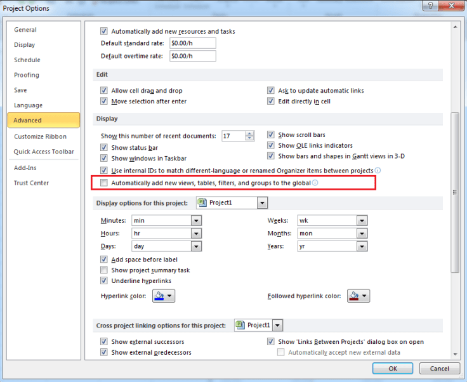
Task: Open the Weeks unit dropdown
Action: [x=361, y=221]
